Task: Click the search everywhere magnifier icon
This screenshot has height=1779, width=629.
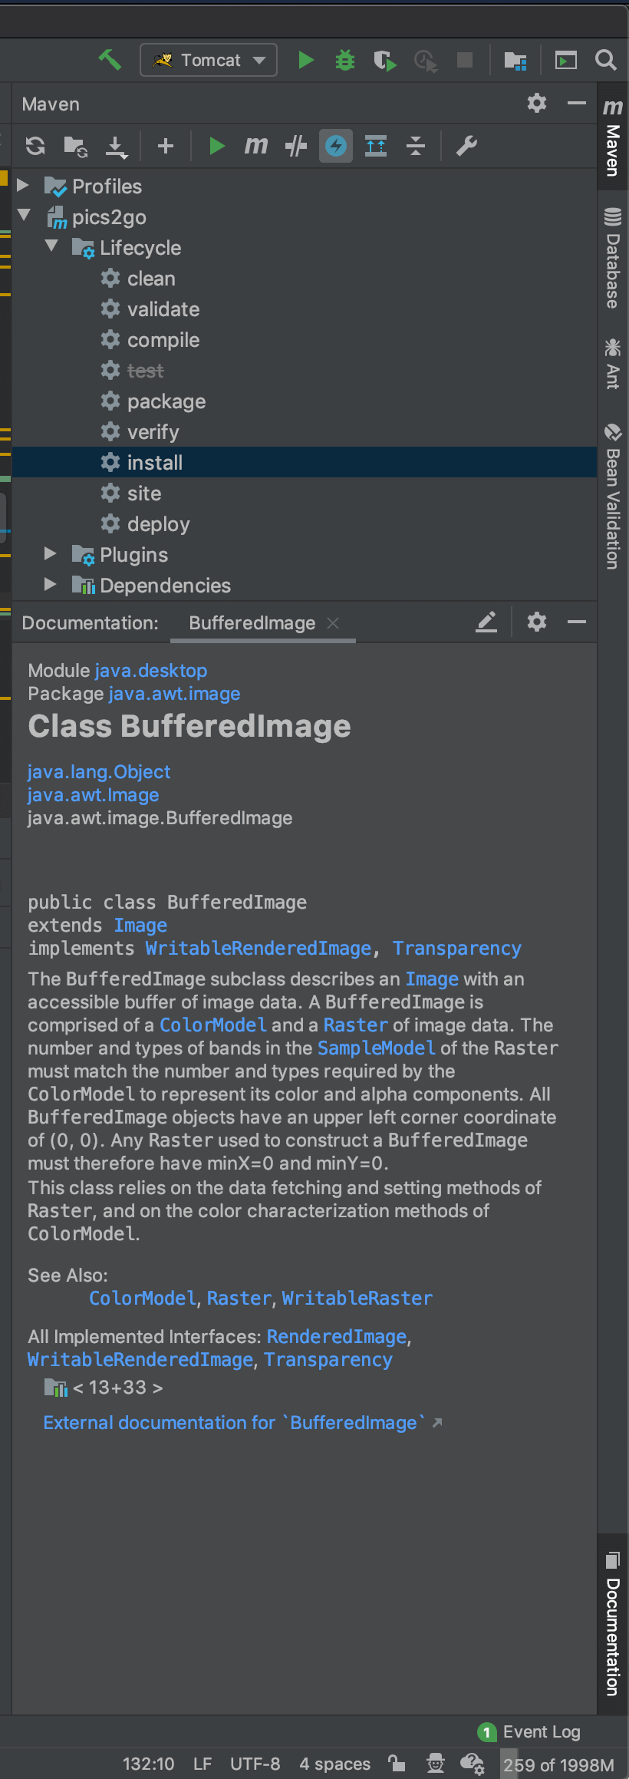Action: (606, 60)
